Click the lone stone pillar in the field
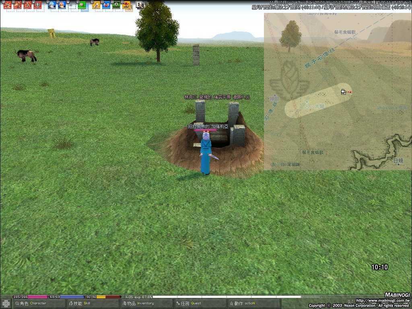The height and width of the screenshot is (309, 412). click(x=196, y=55)
